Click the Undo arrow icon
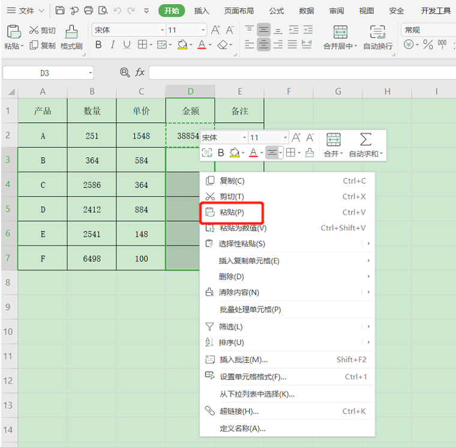 tap(117, 11)
